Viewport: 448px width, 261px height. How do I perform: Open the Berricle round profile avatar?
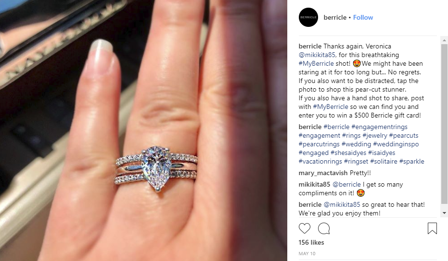point(308,17)
